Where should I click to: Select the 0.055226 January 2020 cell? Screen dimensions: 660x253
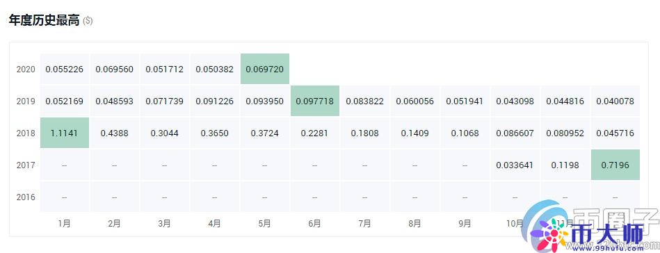pos(65,69)
